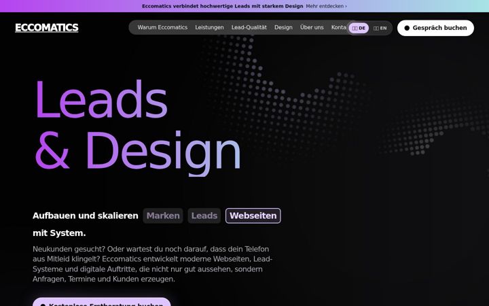This screenshot has height=306, width=489.
Task: Click the paragraph beginning 'Neukunden gesucht?'
Action: click(153, 264)
